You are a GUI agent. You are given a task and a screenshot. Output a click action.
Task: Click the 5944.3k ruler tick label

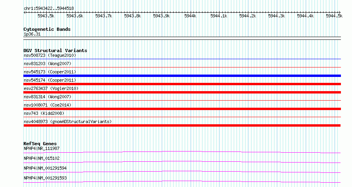[276, 16]
